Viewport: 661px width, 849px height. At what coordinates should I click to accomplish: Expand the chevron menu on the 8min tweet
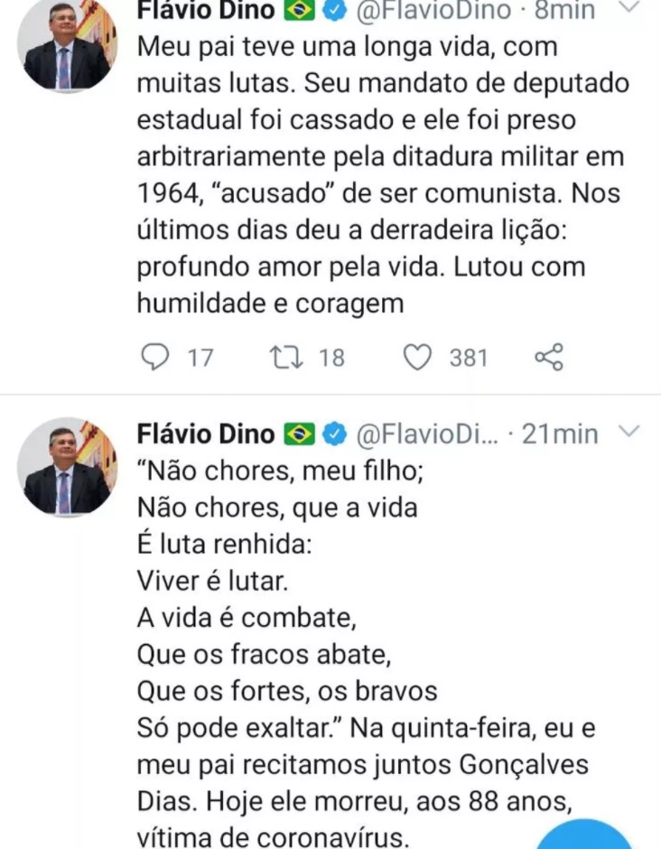pos(631,9)
